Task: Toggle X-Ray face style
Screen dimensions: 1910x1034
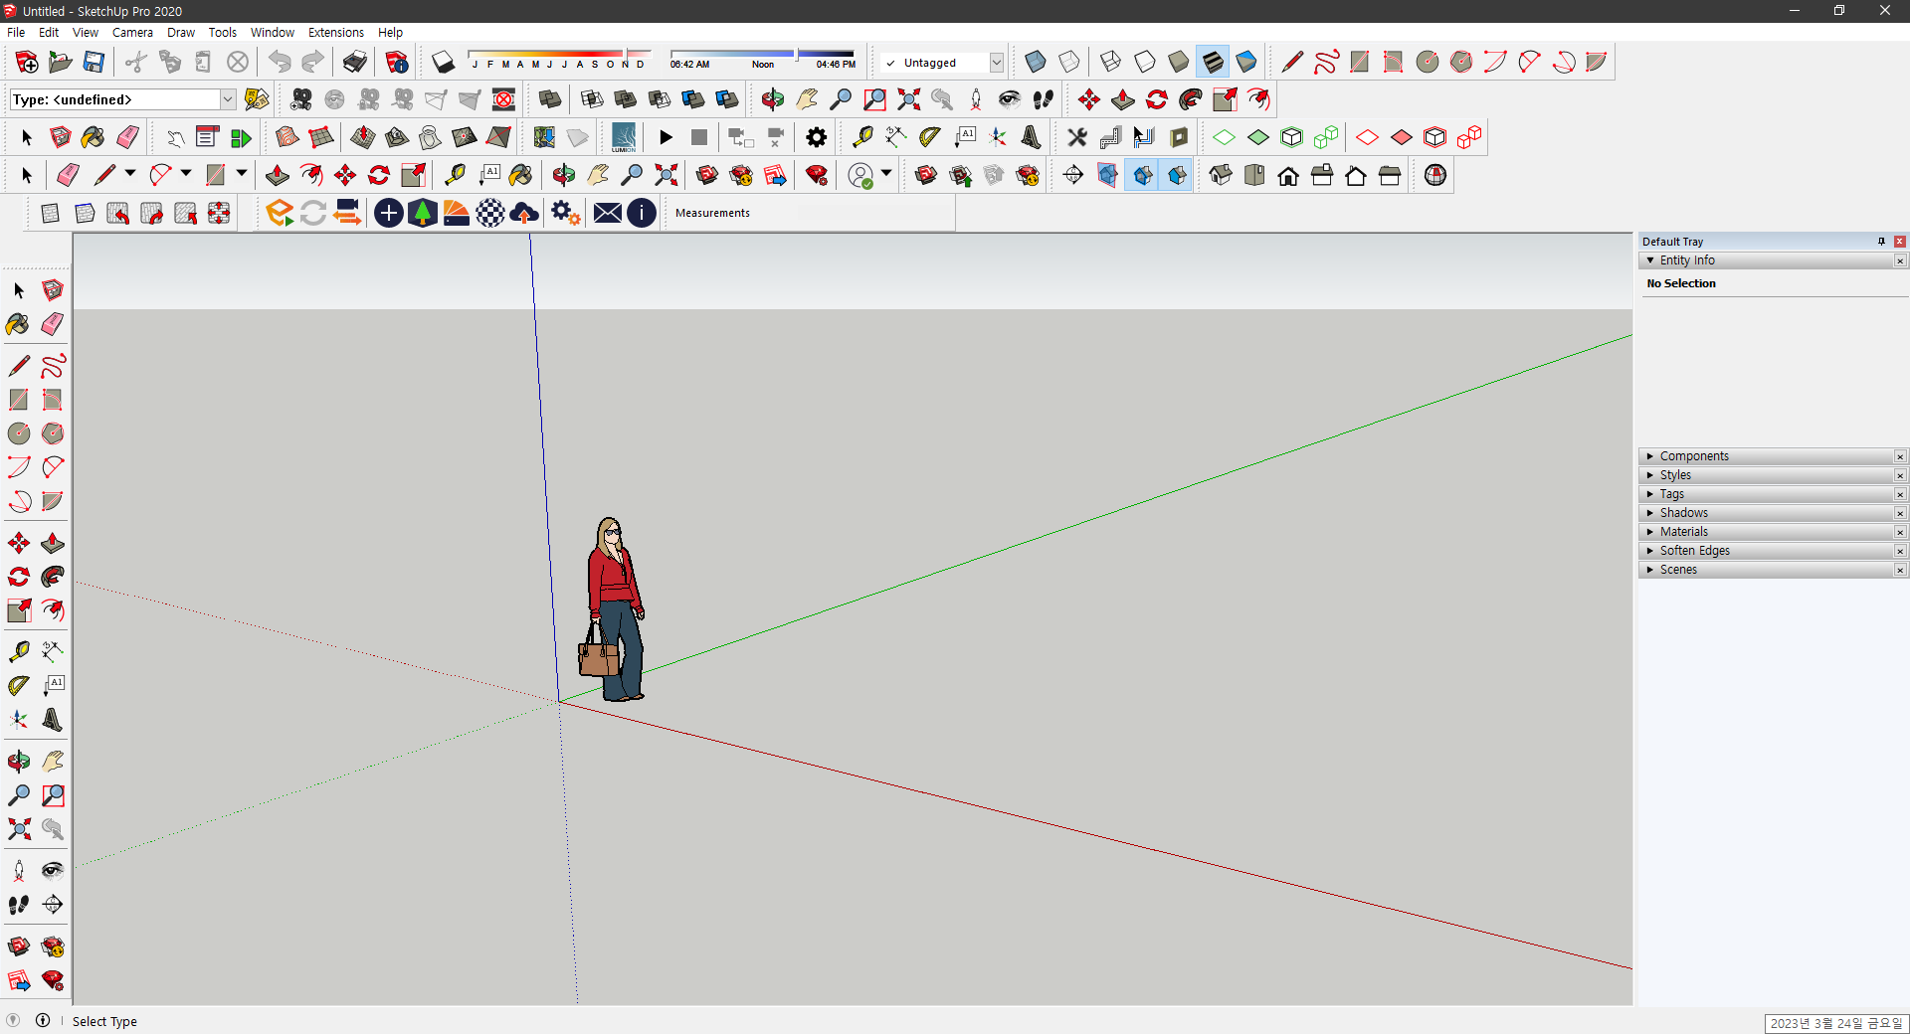Action: (x=1036, y=62)
